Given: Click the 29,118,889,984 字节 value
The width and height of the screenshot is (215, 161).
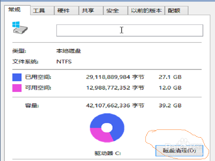Looking at the screenshot, I should 115,77.
